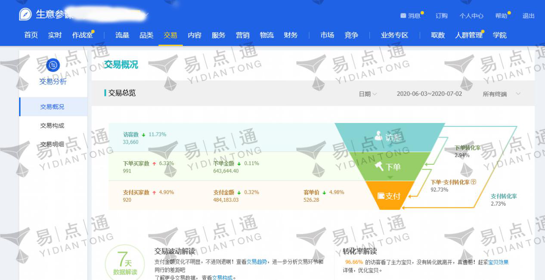545x280 pixels.
Task: Open the 交易趋势 link
Action: 257,262
